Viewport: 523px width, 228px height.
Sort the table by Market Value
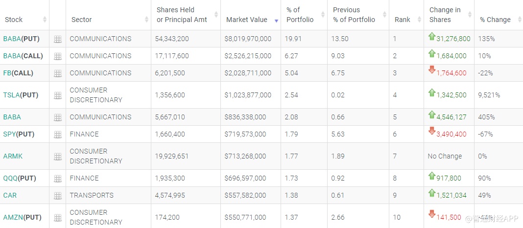[x=247, y=20]
